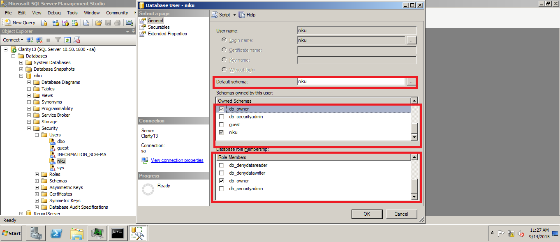Apply a filter in Object Explorer

(x=58, y=40)
